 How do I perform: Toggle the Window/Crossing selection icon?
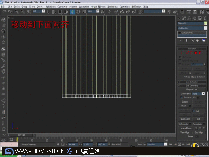coord(66,12)
